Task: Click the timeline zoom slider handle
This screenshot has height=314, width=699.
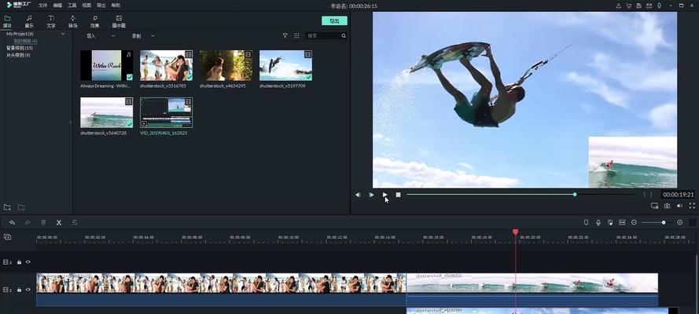Action: point(664,222)
